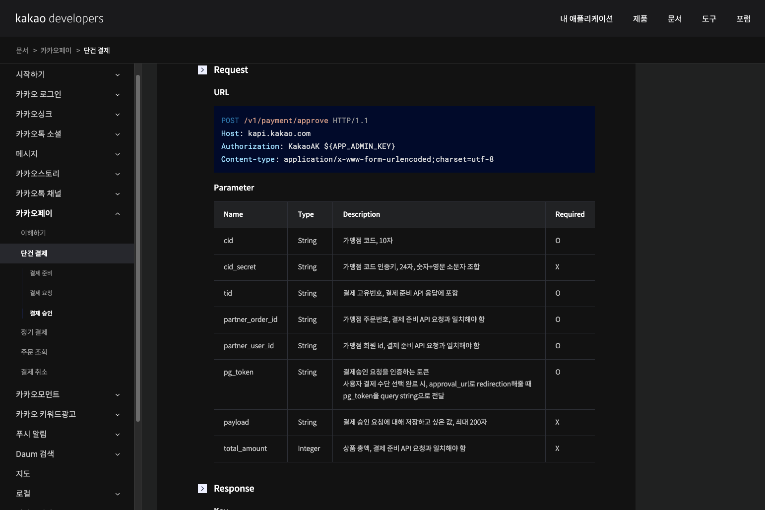The width and height of the screenshot is (765, 510).
Task: Click the /v1/payment/approve code text
Action: tap(286, 121)
